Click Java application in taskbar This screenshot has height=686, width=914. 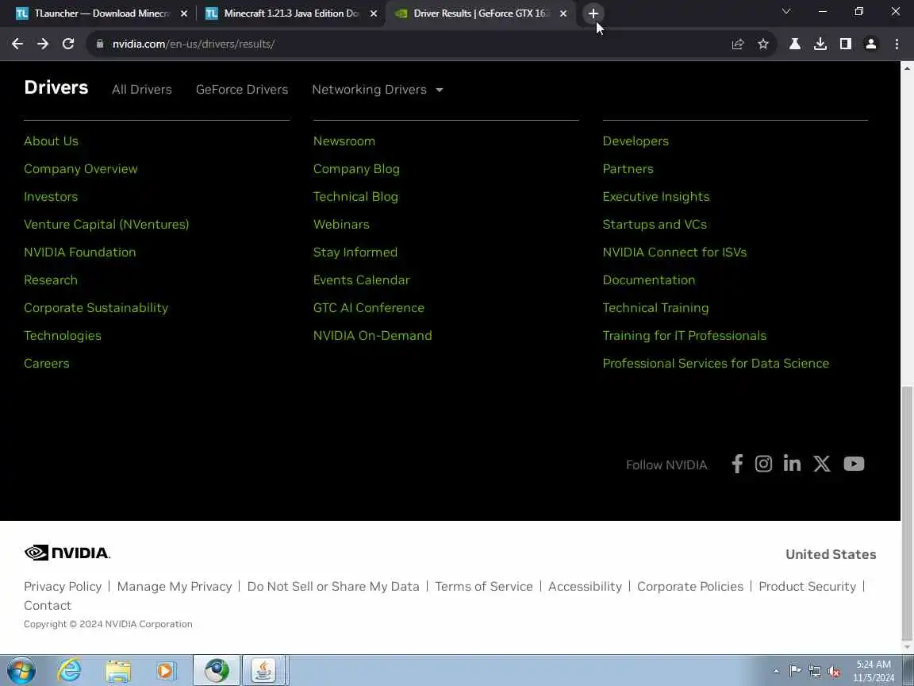pyautogui.click(x=263, y=671)
